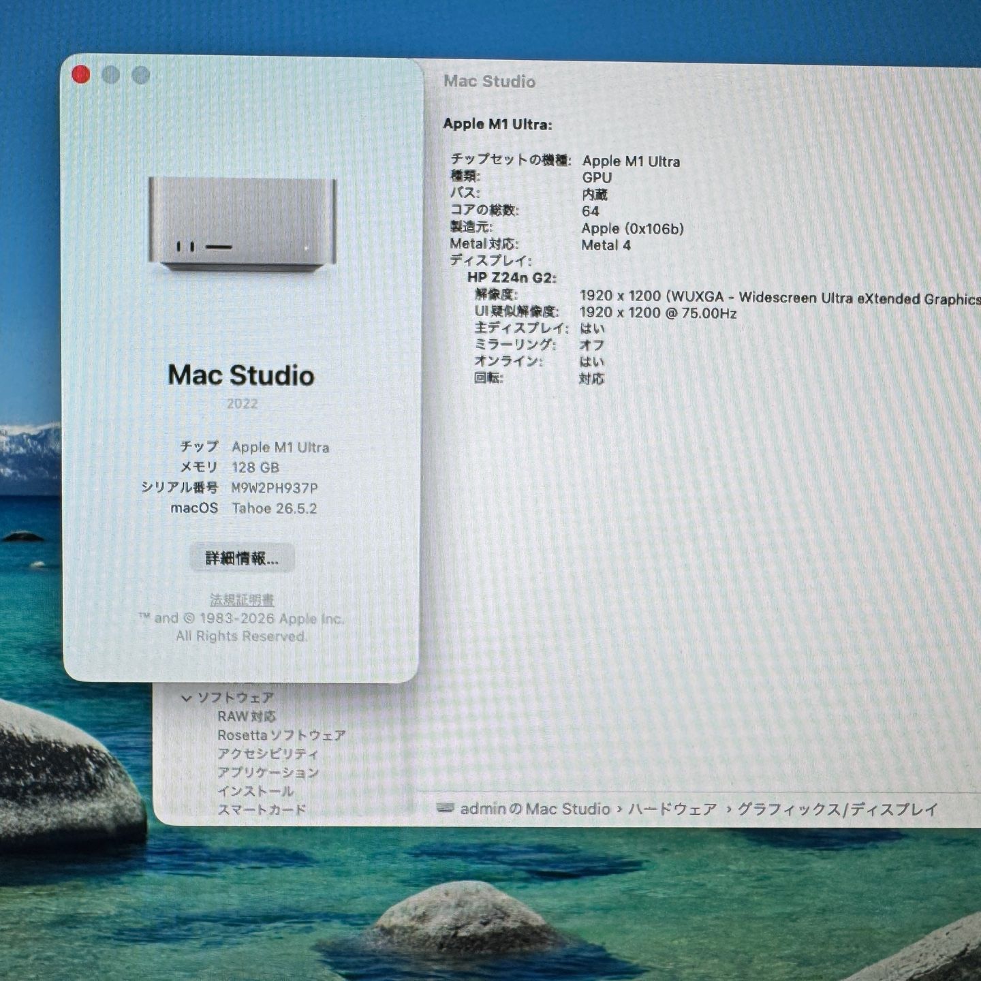Click the 1920 x 1200 @ 75.00Hz value
This screenshot has width=981, height=981.
pos(658,313)
